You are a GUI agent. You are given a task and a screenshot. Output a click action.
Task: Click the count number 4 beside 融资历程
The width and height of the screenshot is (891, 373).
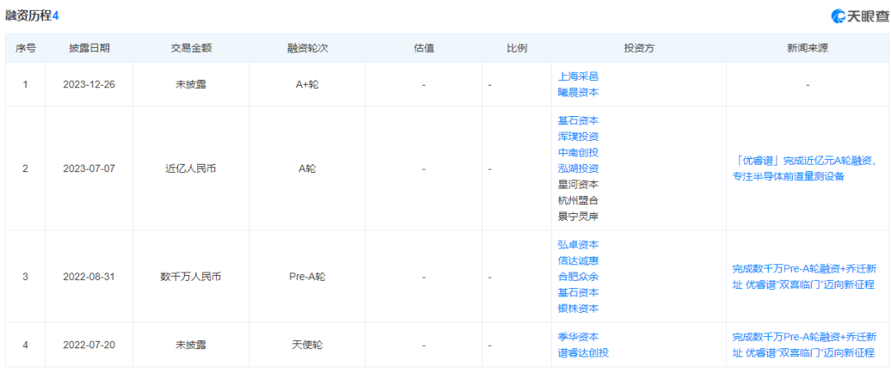(x=56, y=16)
